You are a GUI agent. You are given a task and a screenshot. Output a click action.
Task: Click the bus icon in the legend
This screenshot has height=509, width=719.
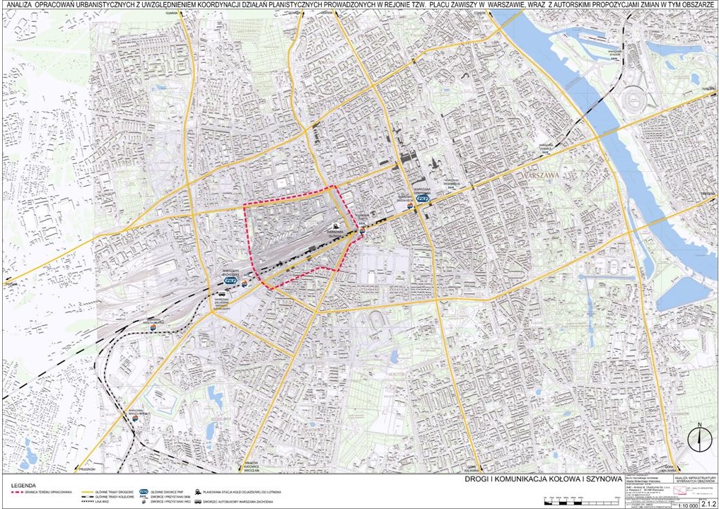(x=198, y=502)
